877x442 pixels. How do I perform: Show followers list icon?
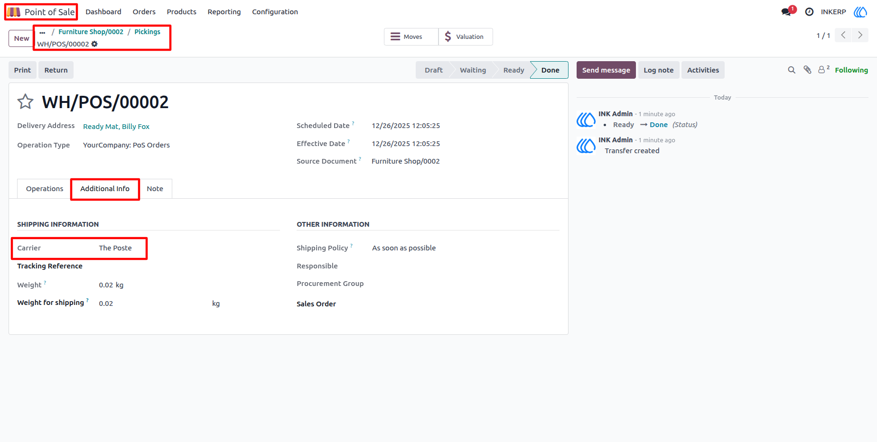[x=824, y=70]
